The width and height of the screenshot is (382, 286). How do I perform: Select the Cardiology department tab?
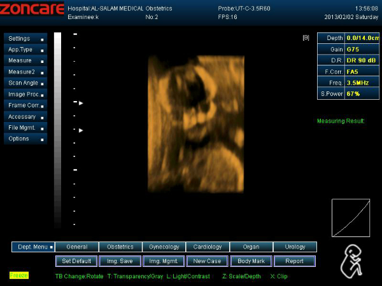point(208,247)
